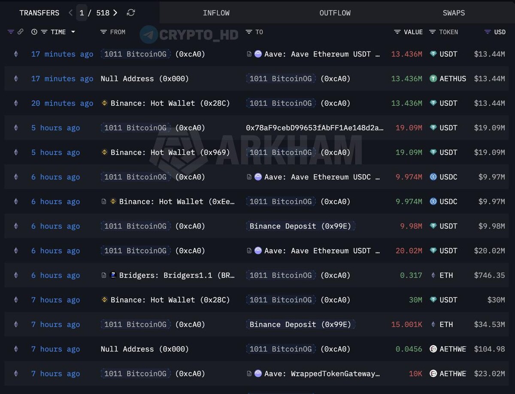Open Binance Hot Wallet (0x28C) in 30M row

pyautogui.click(x=170, y=300)
